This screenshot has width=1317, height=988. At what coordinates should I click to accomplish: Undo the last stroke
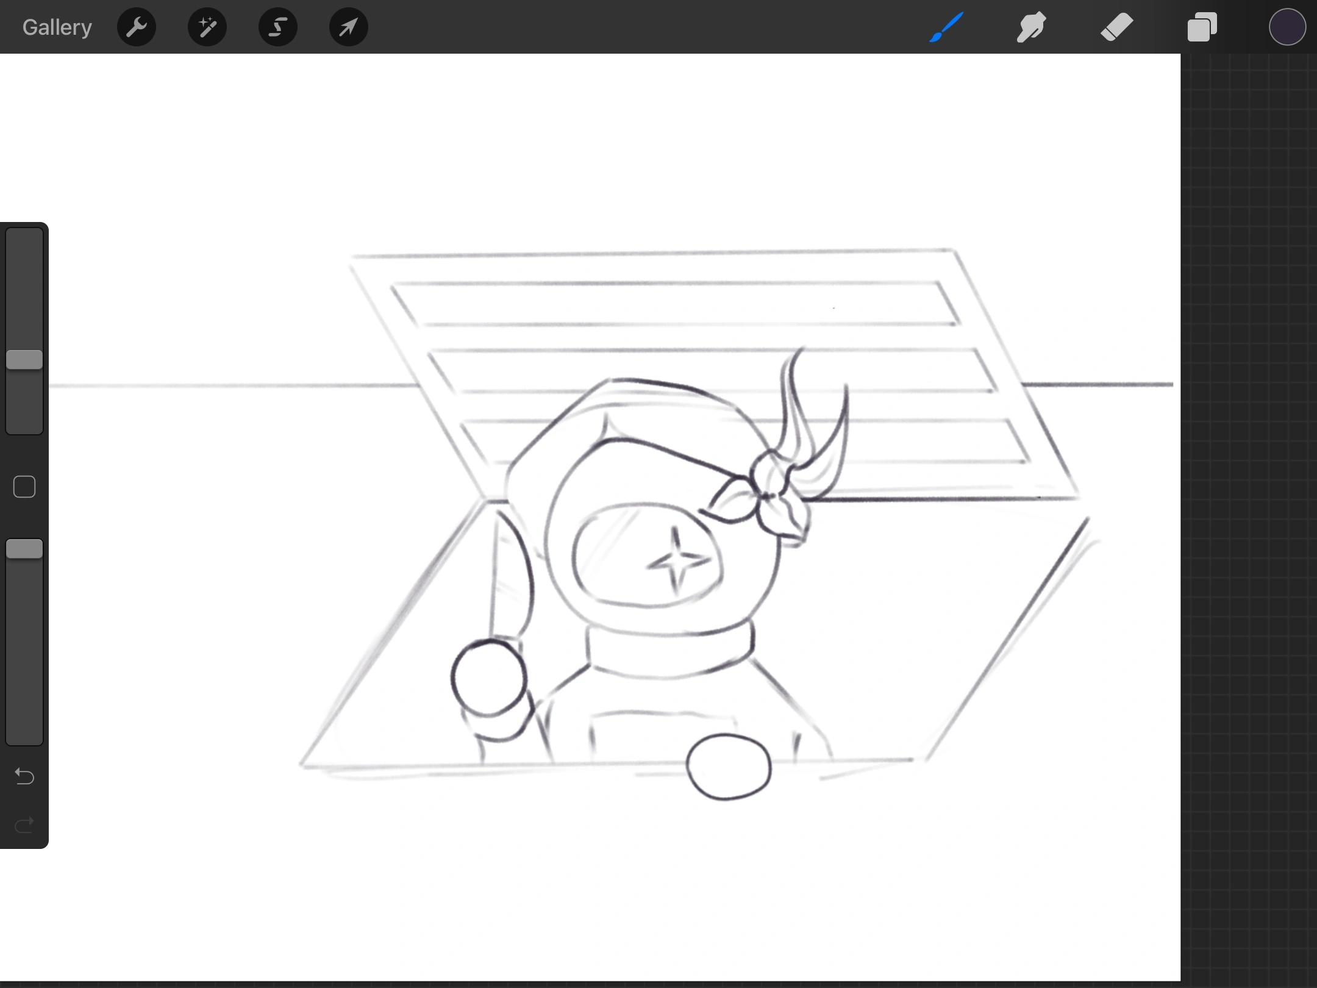[24, 776]
